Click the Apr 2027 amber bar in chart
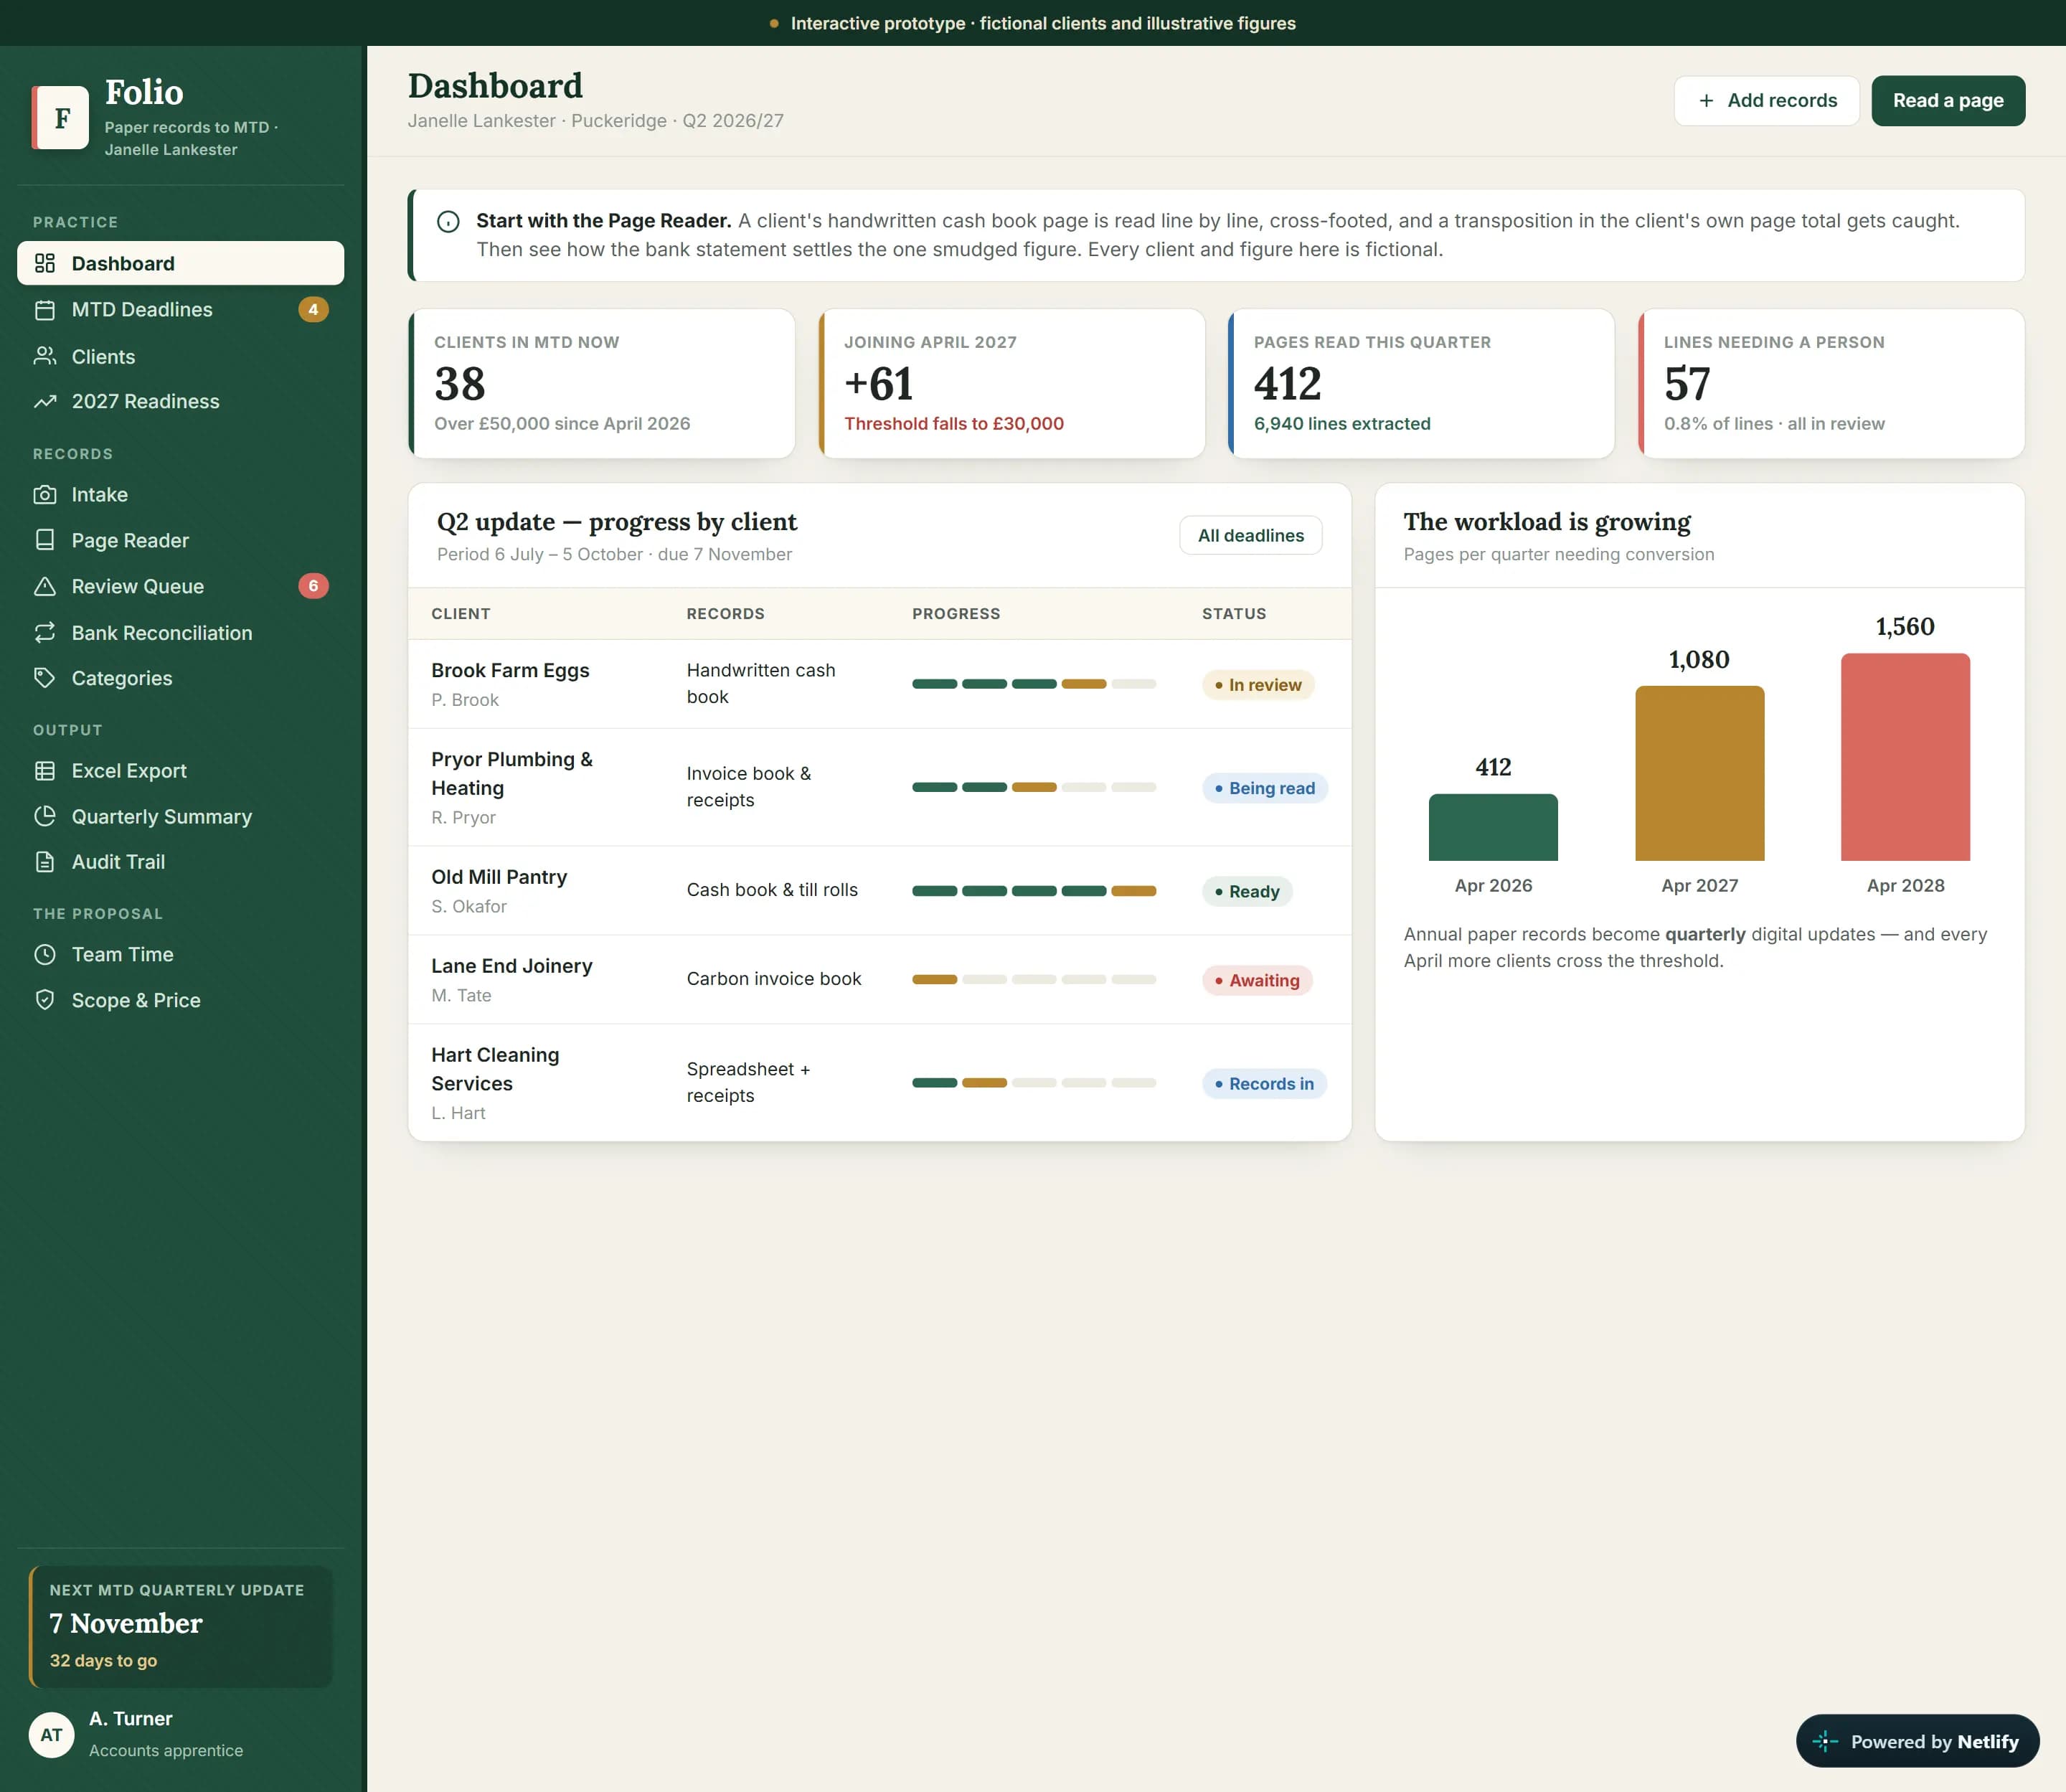Image resolution: width=2066 pixels, height=1792 pixels. click(1699, 773)
